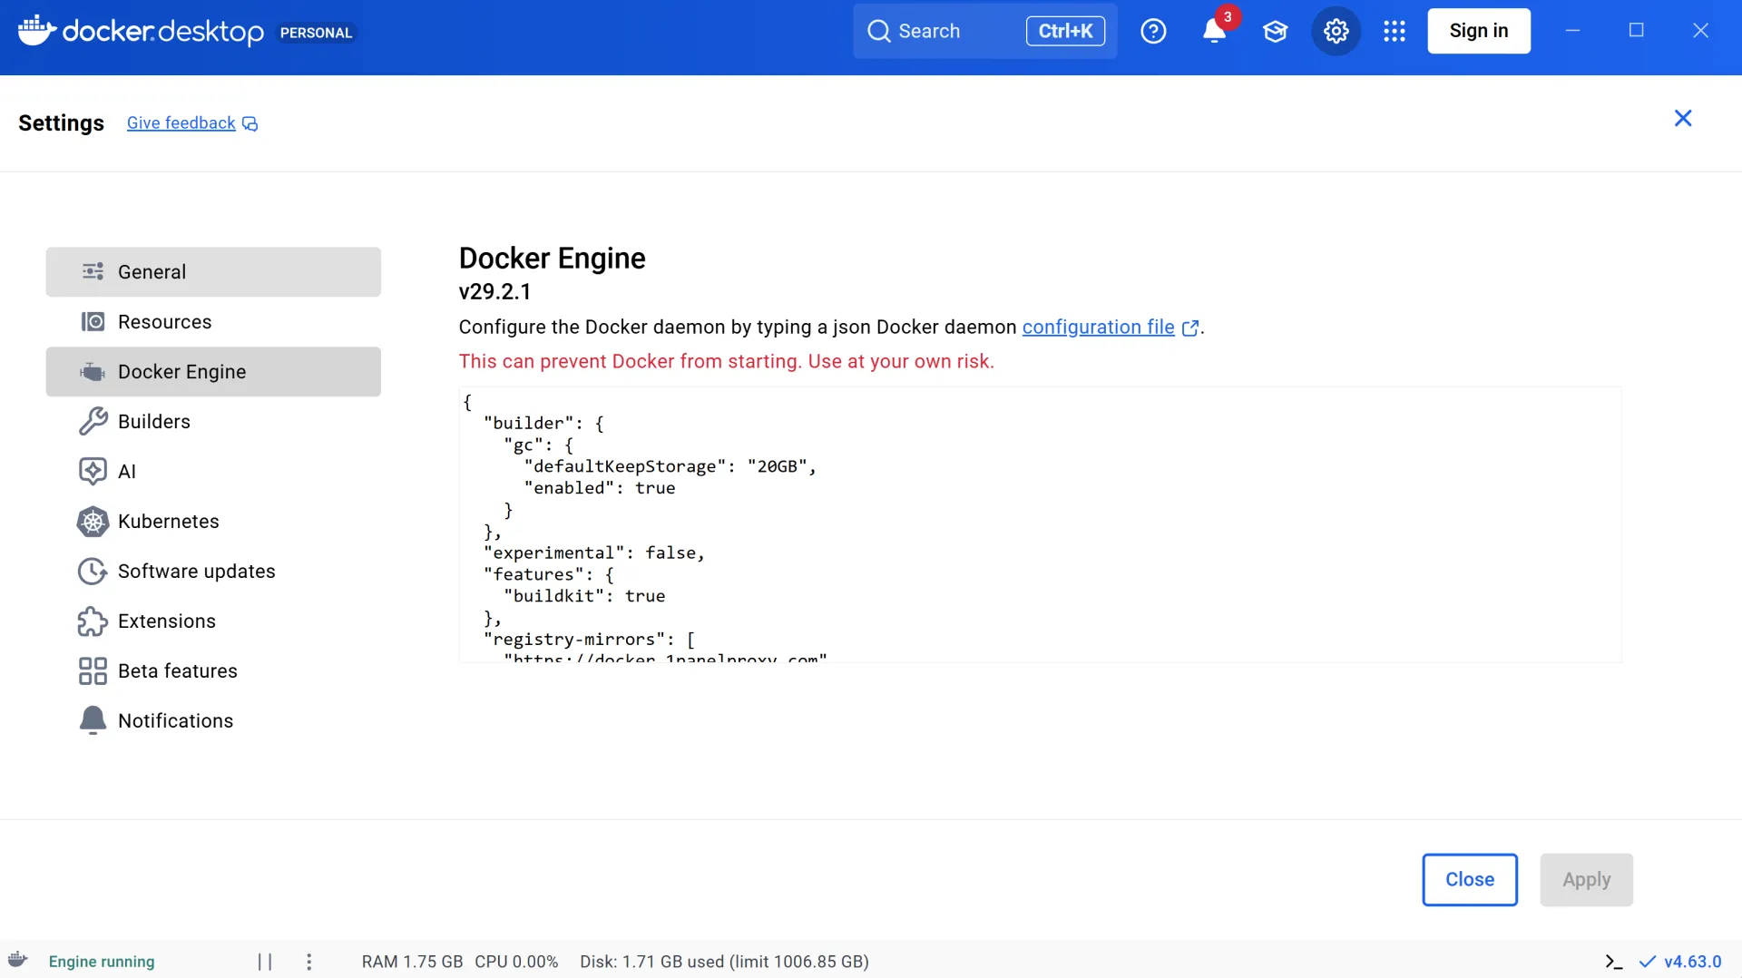
Task: Click inside the daemon JSON editor
Action: pyautogui.click(x=1040, y=524)
